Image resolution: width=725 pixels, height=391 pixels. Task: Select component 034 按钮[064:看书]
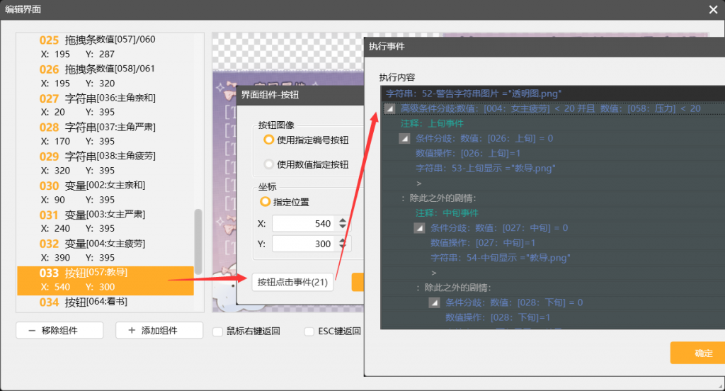(105, 302)
